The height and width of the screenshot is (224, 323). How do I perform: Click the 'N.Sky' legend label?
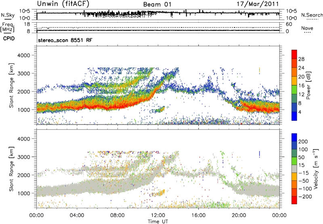[x=8, y=15]
